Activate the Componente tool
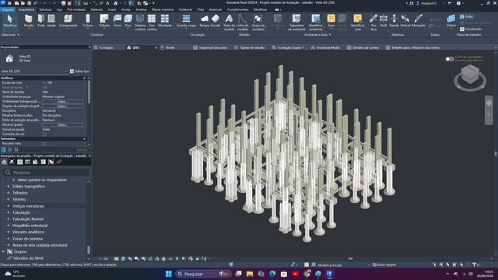The width and height of the screenshot is (498, 280). point(68,21)
